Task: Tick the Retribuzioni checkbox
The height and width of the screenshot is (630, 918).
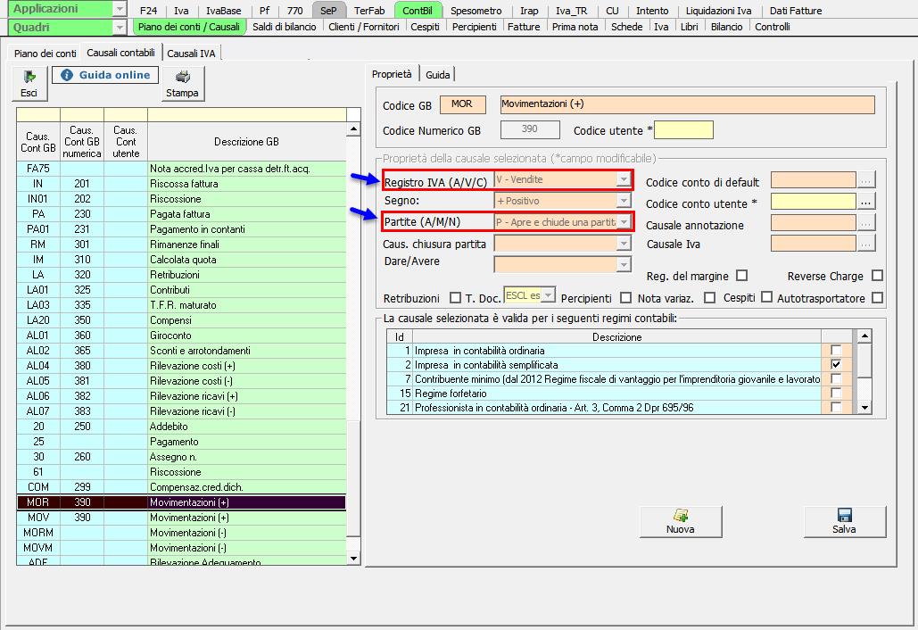Action: click(x=455, y=297)
